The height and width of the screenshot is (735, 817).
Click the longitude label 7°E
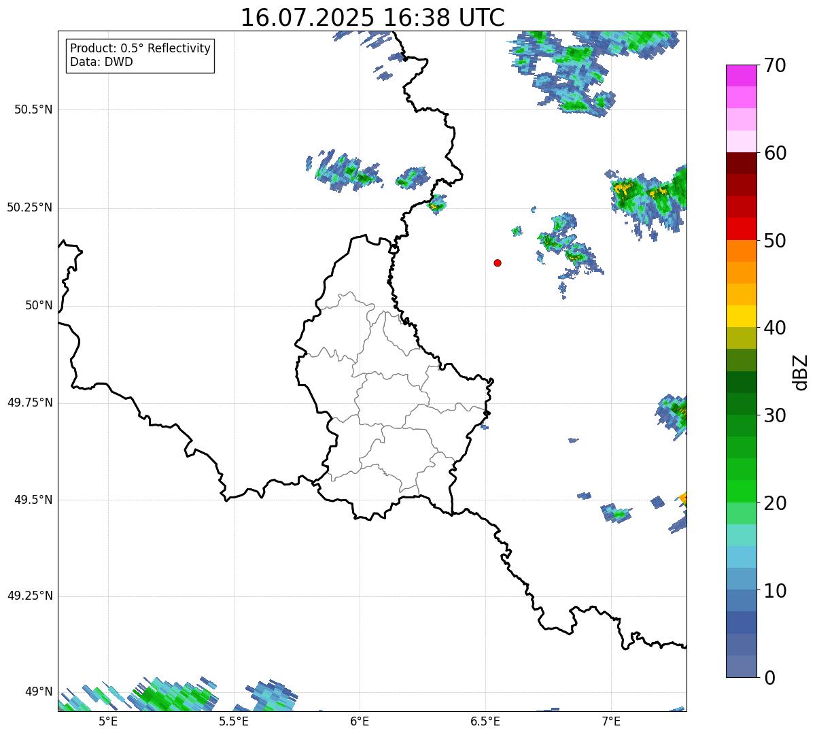coord(611,721)
